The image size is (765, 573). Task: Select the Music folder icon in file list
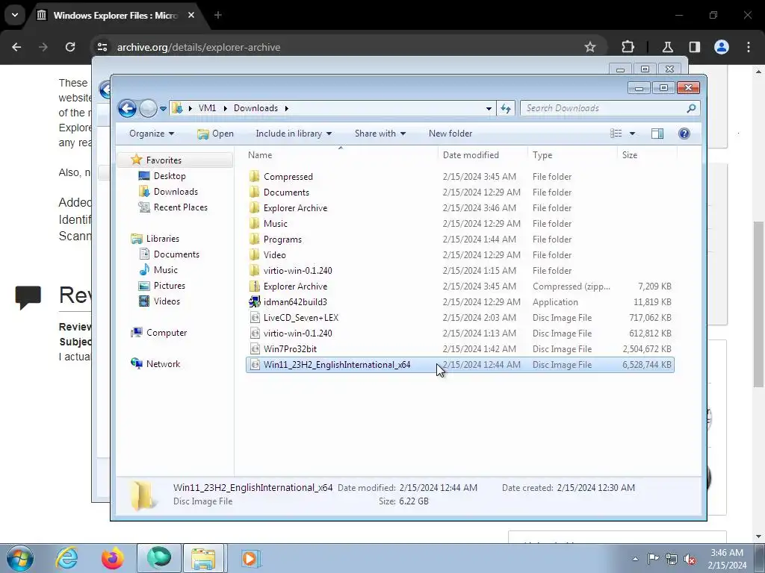pyautogui.click(x=254, y=223)
